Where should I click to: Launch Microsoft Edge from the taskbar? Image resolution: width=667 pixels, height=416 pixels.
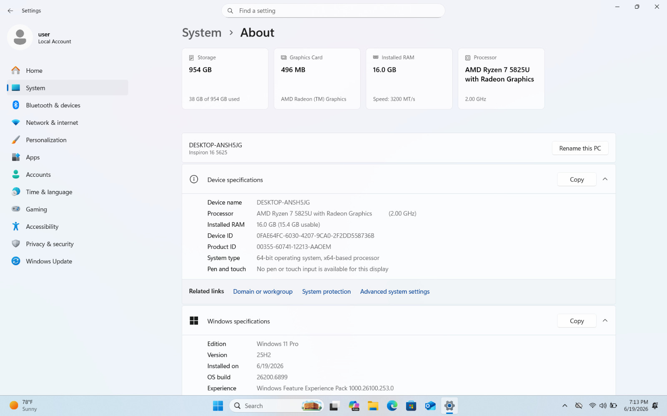[392, 406]
